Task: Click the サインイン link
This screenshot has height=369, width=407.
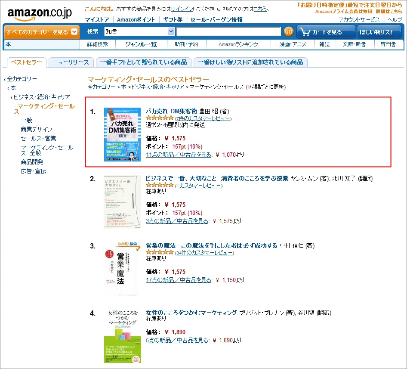Action: point(182,9)
